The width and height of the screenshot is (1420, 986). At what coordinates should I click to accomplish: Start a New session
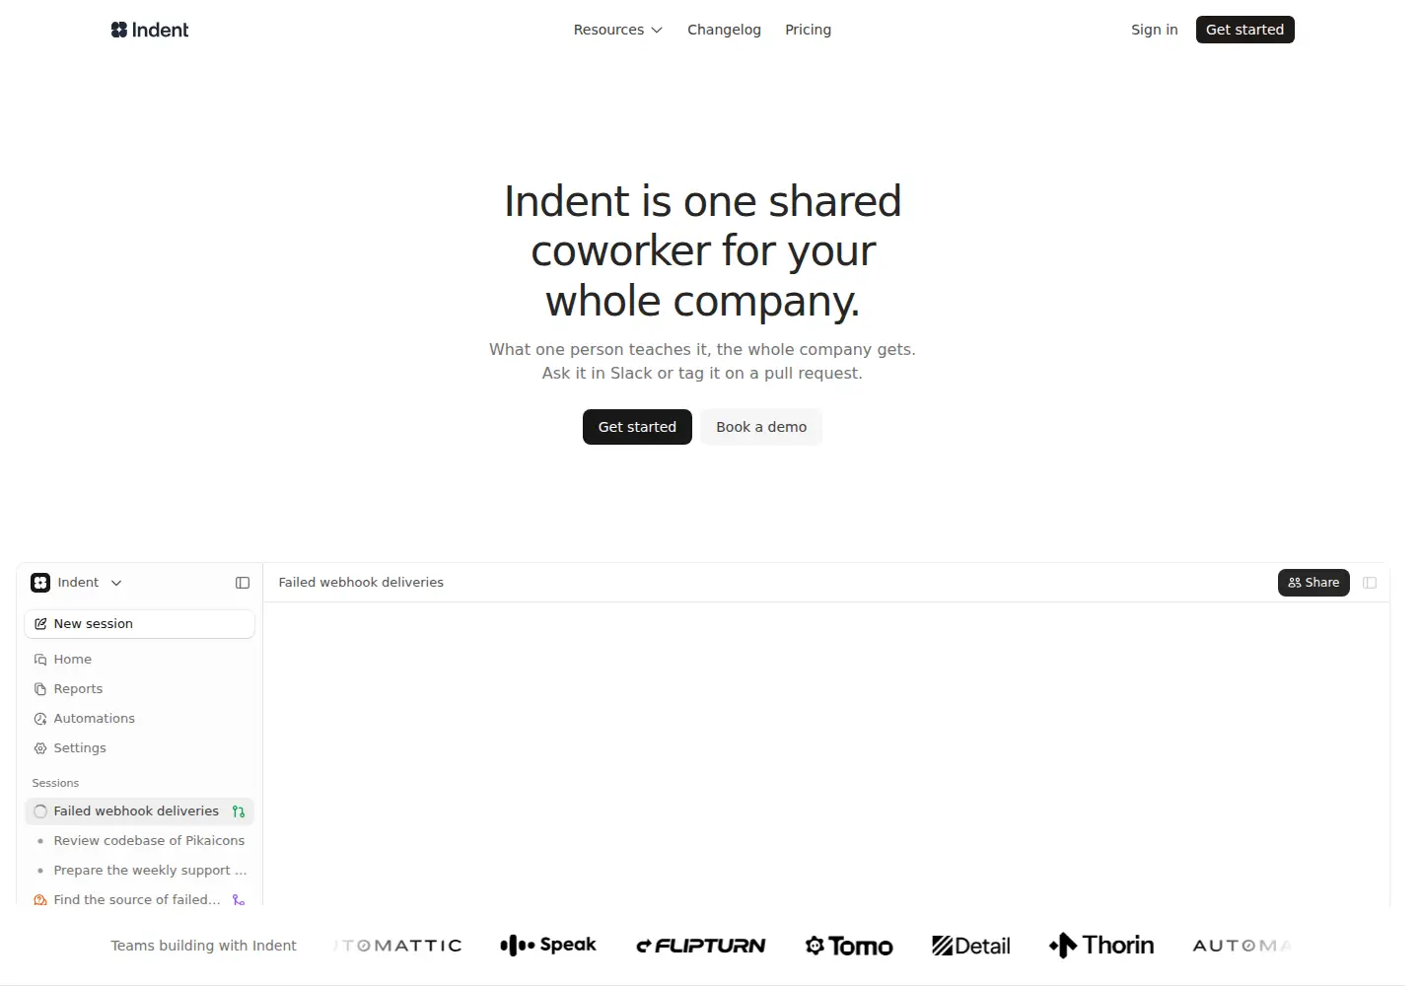point(139,624)
